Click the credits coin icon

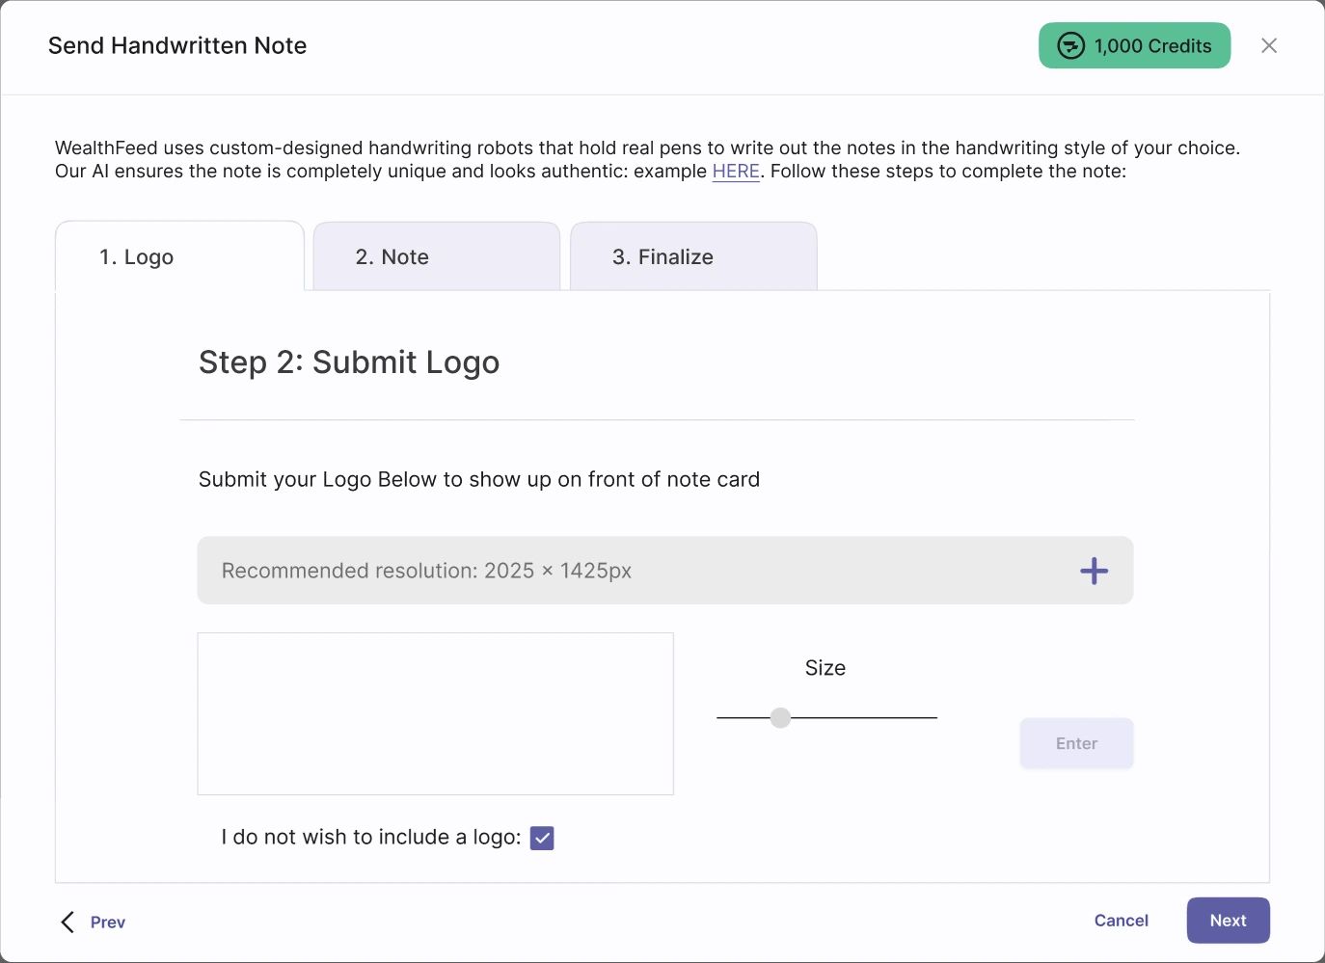[1070, 45]
